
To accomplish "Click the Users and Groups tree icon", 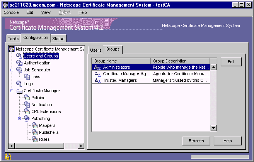I will click(19, 56).
